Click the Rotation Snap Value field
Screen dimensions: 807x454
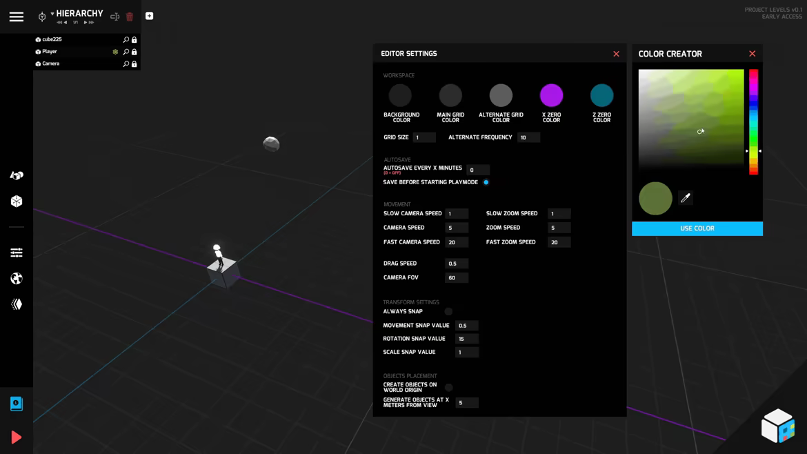pos(467,339)
